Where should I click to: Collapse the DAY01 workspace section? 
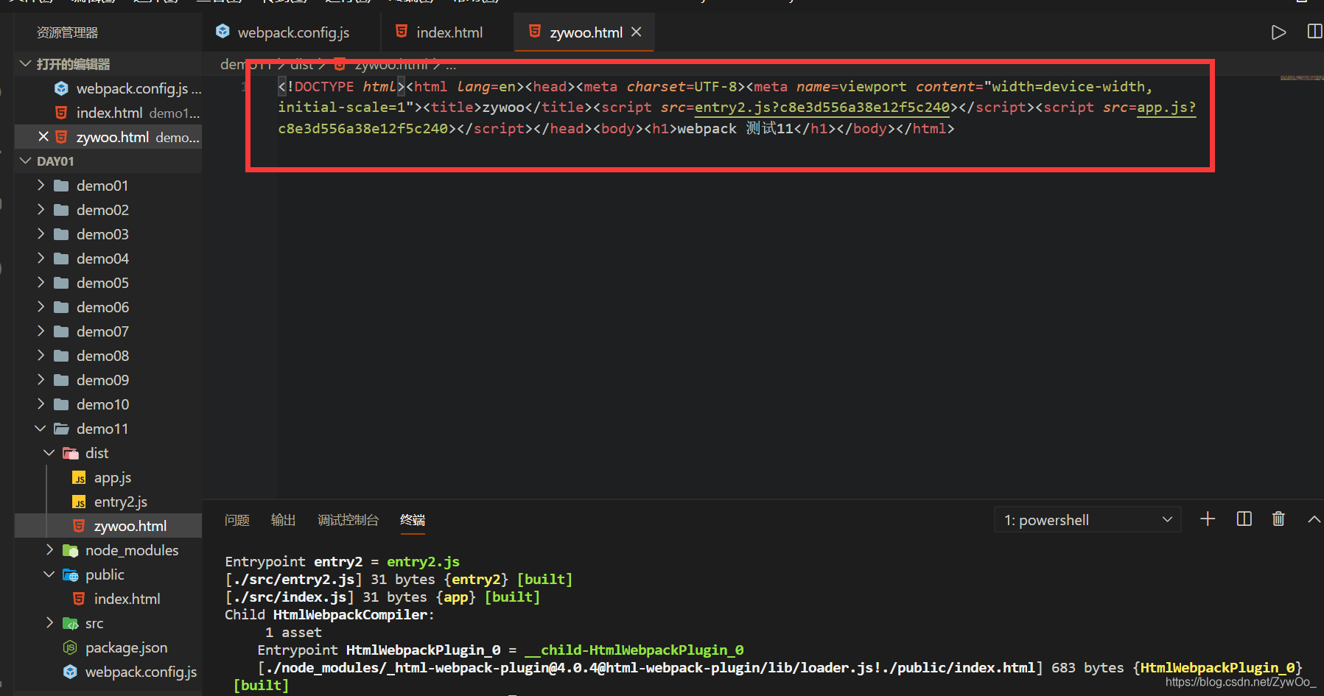click(x=25, y=161)
